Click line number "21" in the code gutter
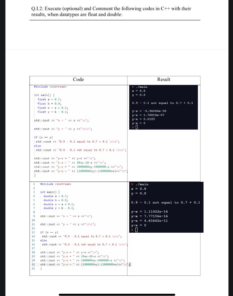The image size is (233, 296). pos(33,264)
